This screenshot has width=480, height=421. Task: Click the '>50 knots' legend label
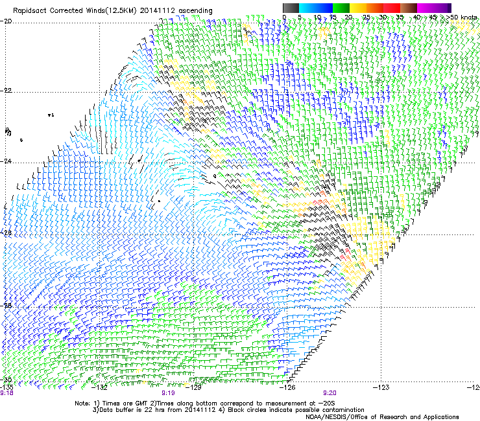pyautogui.click(x=461, y=17)
